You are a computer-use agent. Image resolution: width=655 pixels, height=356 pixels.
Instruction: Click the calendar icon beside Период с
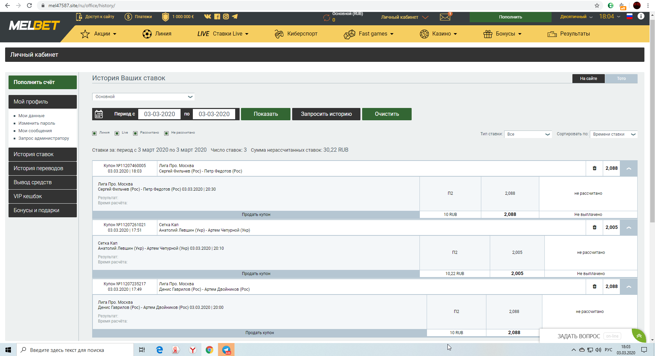tap(99, 114)
